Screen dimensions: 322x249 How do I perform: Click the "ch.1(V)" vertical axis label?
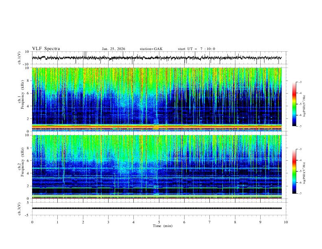coord(20,58)
